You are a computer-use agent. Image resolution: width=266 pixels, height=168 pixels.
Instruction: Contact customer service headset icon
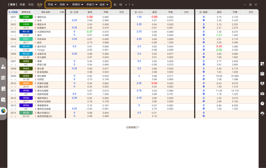tap(262, 113)
